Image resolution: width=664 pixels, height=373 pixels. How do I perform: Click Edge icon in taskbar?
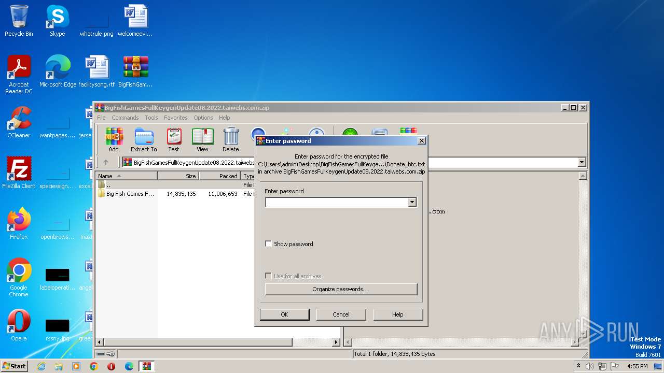click(x=129, y=366)
